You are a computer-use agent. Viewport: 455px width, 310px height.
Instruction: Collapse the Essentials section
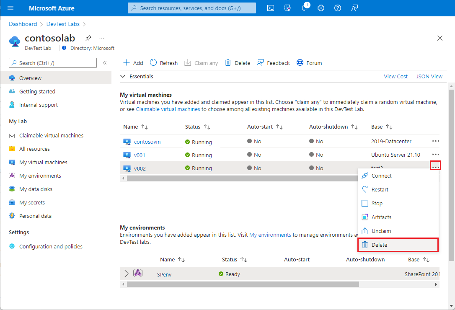pos(122,76)
